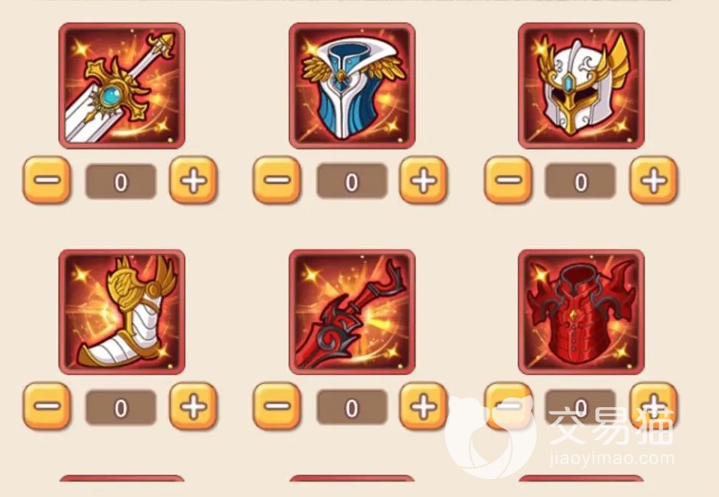This screenshot has height=497, width=719.
Task: Decrease quantity of the white sword
Action: click(x=46, y=180)
